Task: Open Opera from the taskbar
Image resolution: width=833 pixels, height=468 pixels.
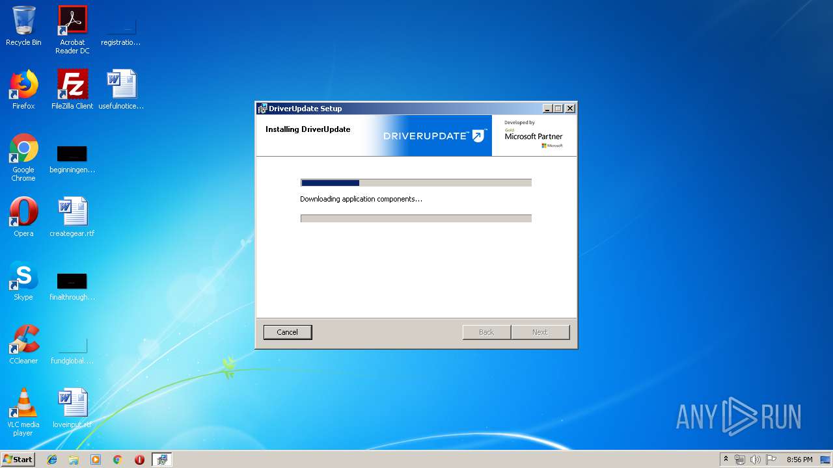Action: pyautogui.click(x=139, y=460)
